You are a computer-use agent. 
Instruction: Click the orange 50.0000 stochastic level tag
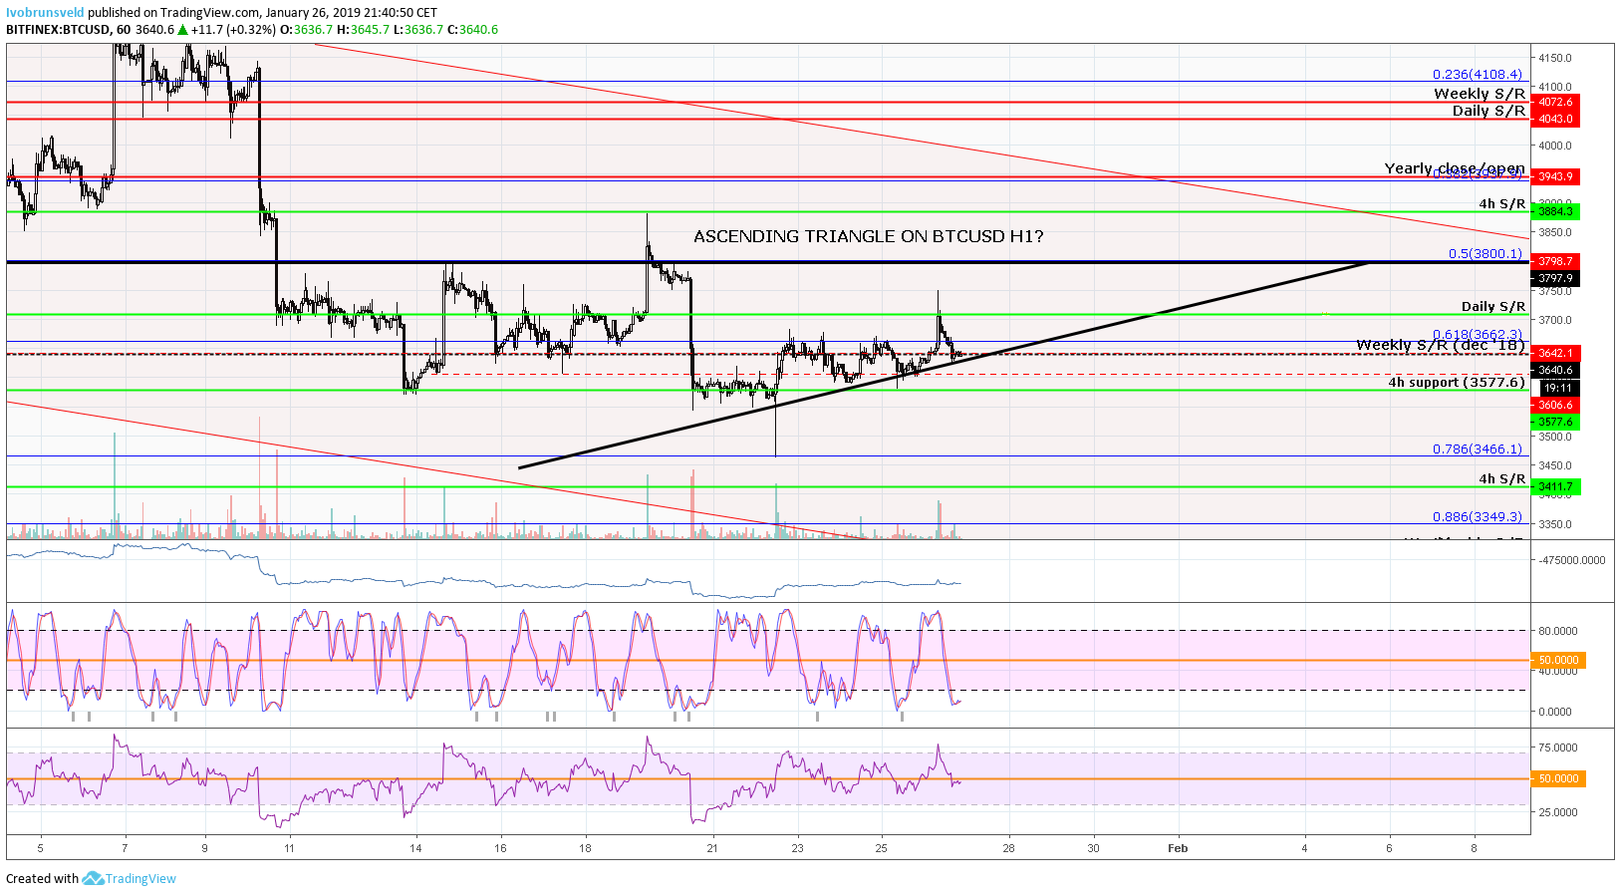point(1559,660)
